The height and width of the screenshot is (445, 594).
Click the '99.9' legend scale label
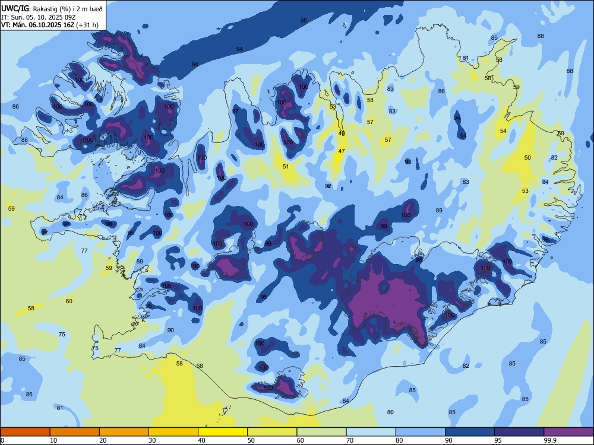click(550, 440)
